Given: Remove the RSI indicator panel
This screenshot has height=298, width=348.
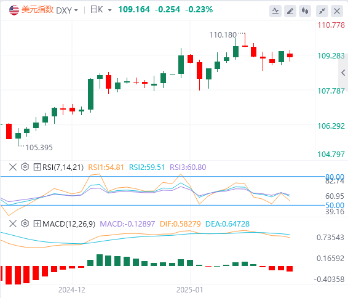Looking at the screenshot, I should 13,167.
